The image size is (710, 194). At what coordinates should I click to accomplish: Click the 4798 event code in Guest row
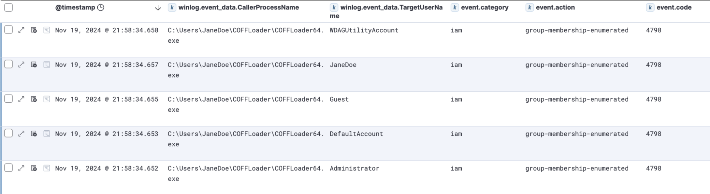coord(654,99)
